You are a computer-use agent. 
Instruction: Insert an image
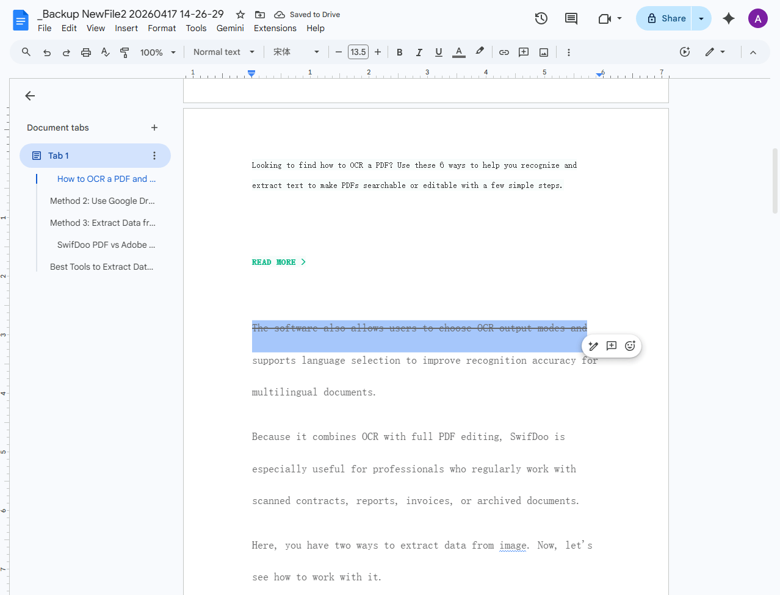click(x=544, y=52)
